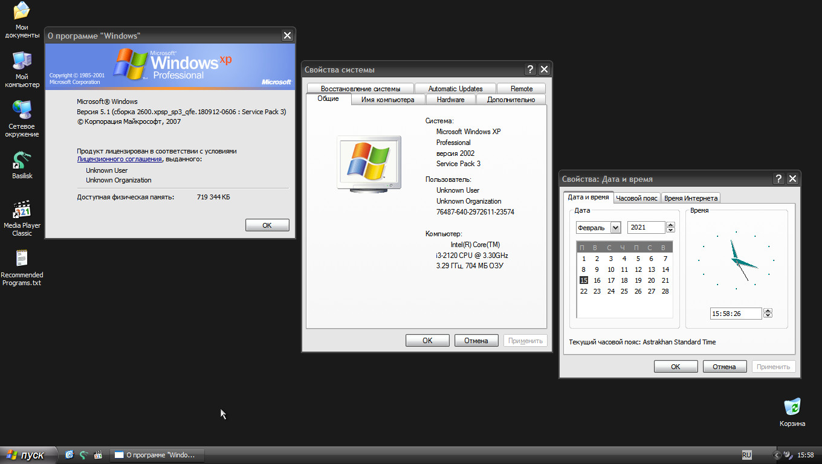Select day 23 in the calendar
The image size is (822, 464).
pos(597,291)
